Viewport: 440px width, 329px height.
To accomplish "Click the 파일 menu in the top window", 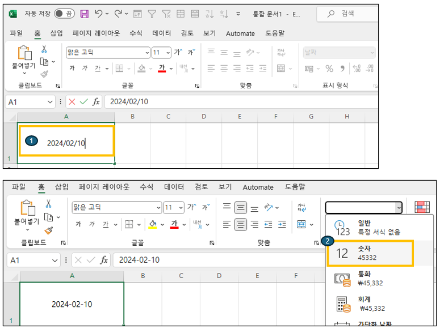I will (x=16, y=33).
